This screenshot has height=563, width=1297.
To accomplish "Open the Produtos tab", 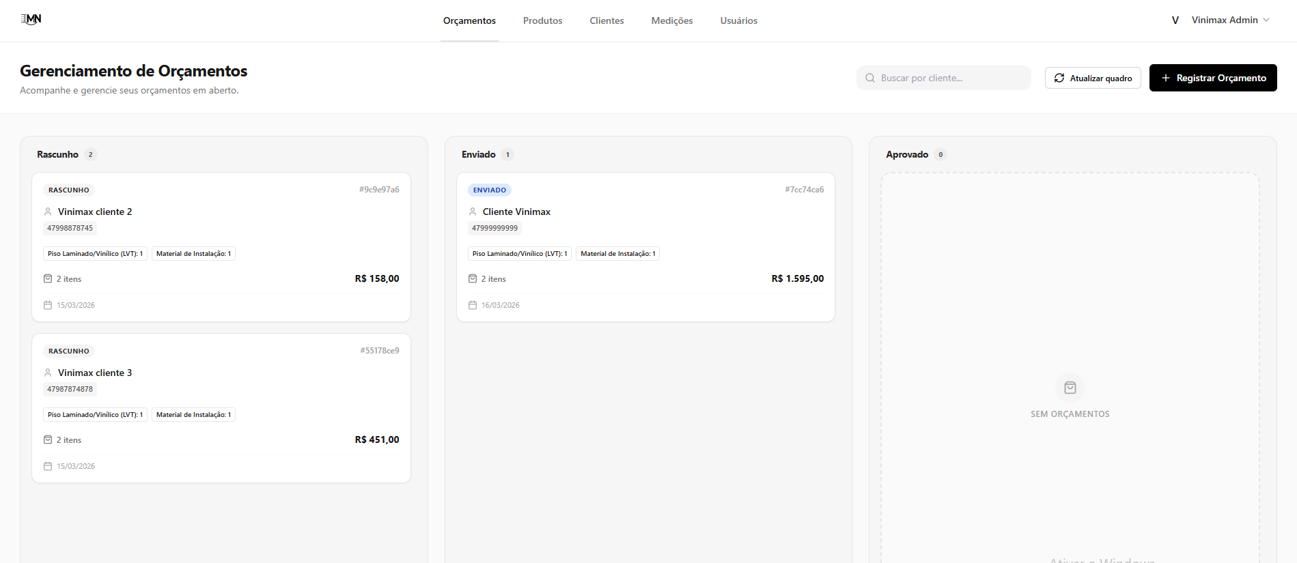I will point(542,20).
